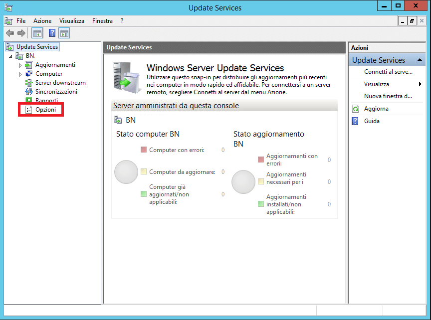
Task: Click the MMC icon beside the File menu
Action: point(8,21)
